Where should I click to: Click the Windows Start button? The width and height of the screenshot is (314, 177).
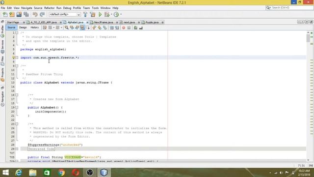click(5, 173)
